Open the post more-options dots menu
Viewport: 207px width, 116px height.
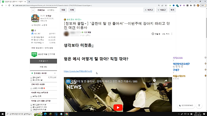point(172,34)
